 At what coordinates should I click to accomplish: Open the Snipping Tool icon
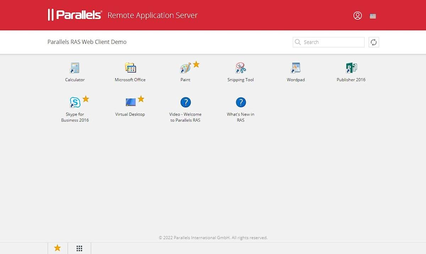pyautogui.click(x=241, y=68)
